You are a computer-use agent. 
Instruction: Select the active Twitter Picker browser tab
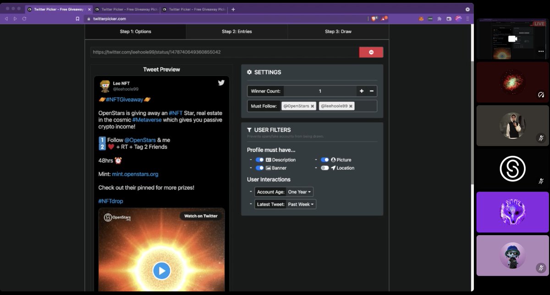[x=59, y=9]
